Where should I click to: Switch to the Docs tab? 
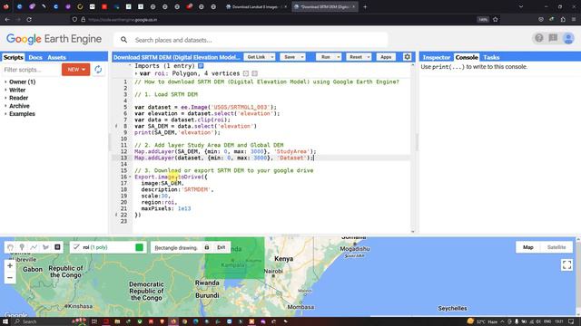click(x=35, y=57)
